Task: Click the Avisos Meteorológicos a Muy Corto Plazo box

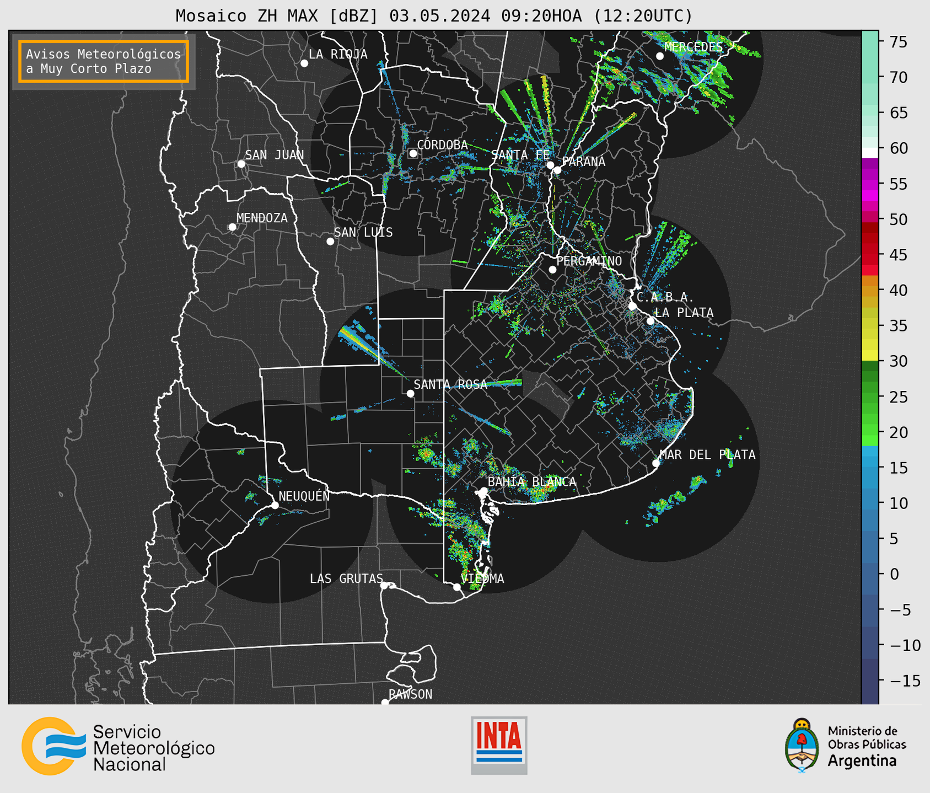Action: pos(104,61)
